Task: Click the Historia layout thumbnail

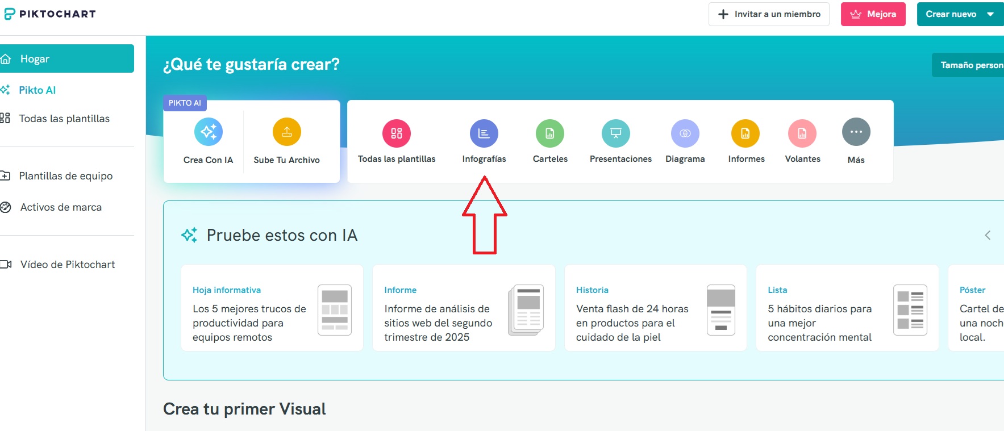Action: [721, 310]
